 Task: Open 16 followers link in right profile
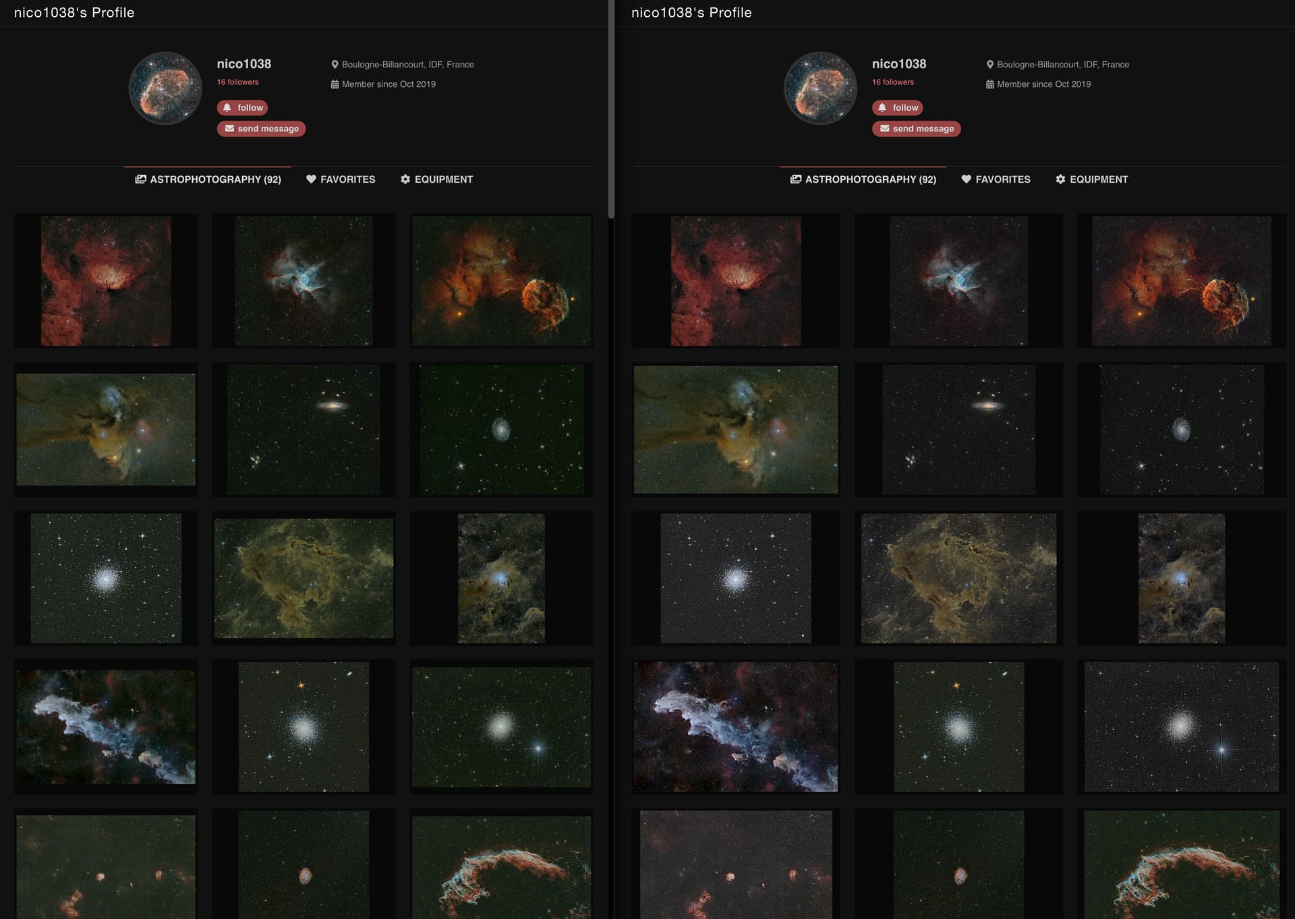[893, 82]
